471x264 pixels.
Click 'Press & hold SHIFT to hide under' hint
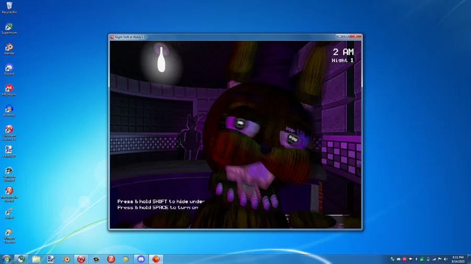[x=161, y=201]
